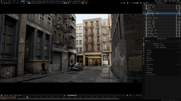The height and width of the screenshot is (101, 181).
Task: Open the outliner filter funnel
Action: (x=177, y=3)
